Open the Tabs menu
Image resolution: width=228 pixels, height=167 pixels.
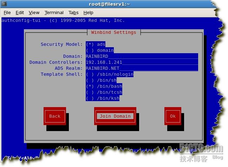pos(73,13)
